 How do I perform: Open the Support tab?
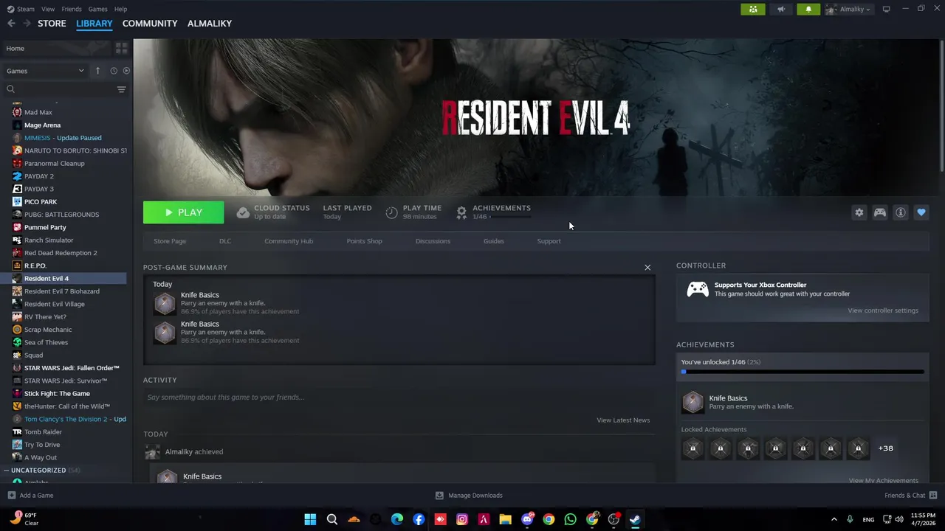tap(549, 241)
